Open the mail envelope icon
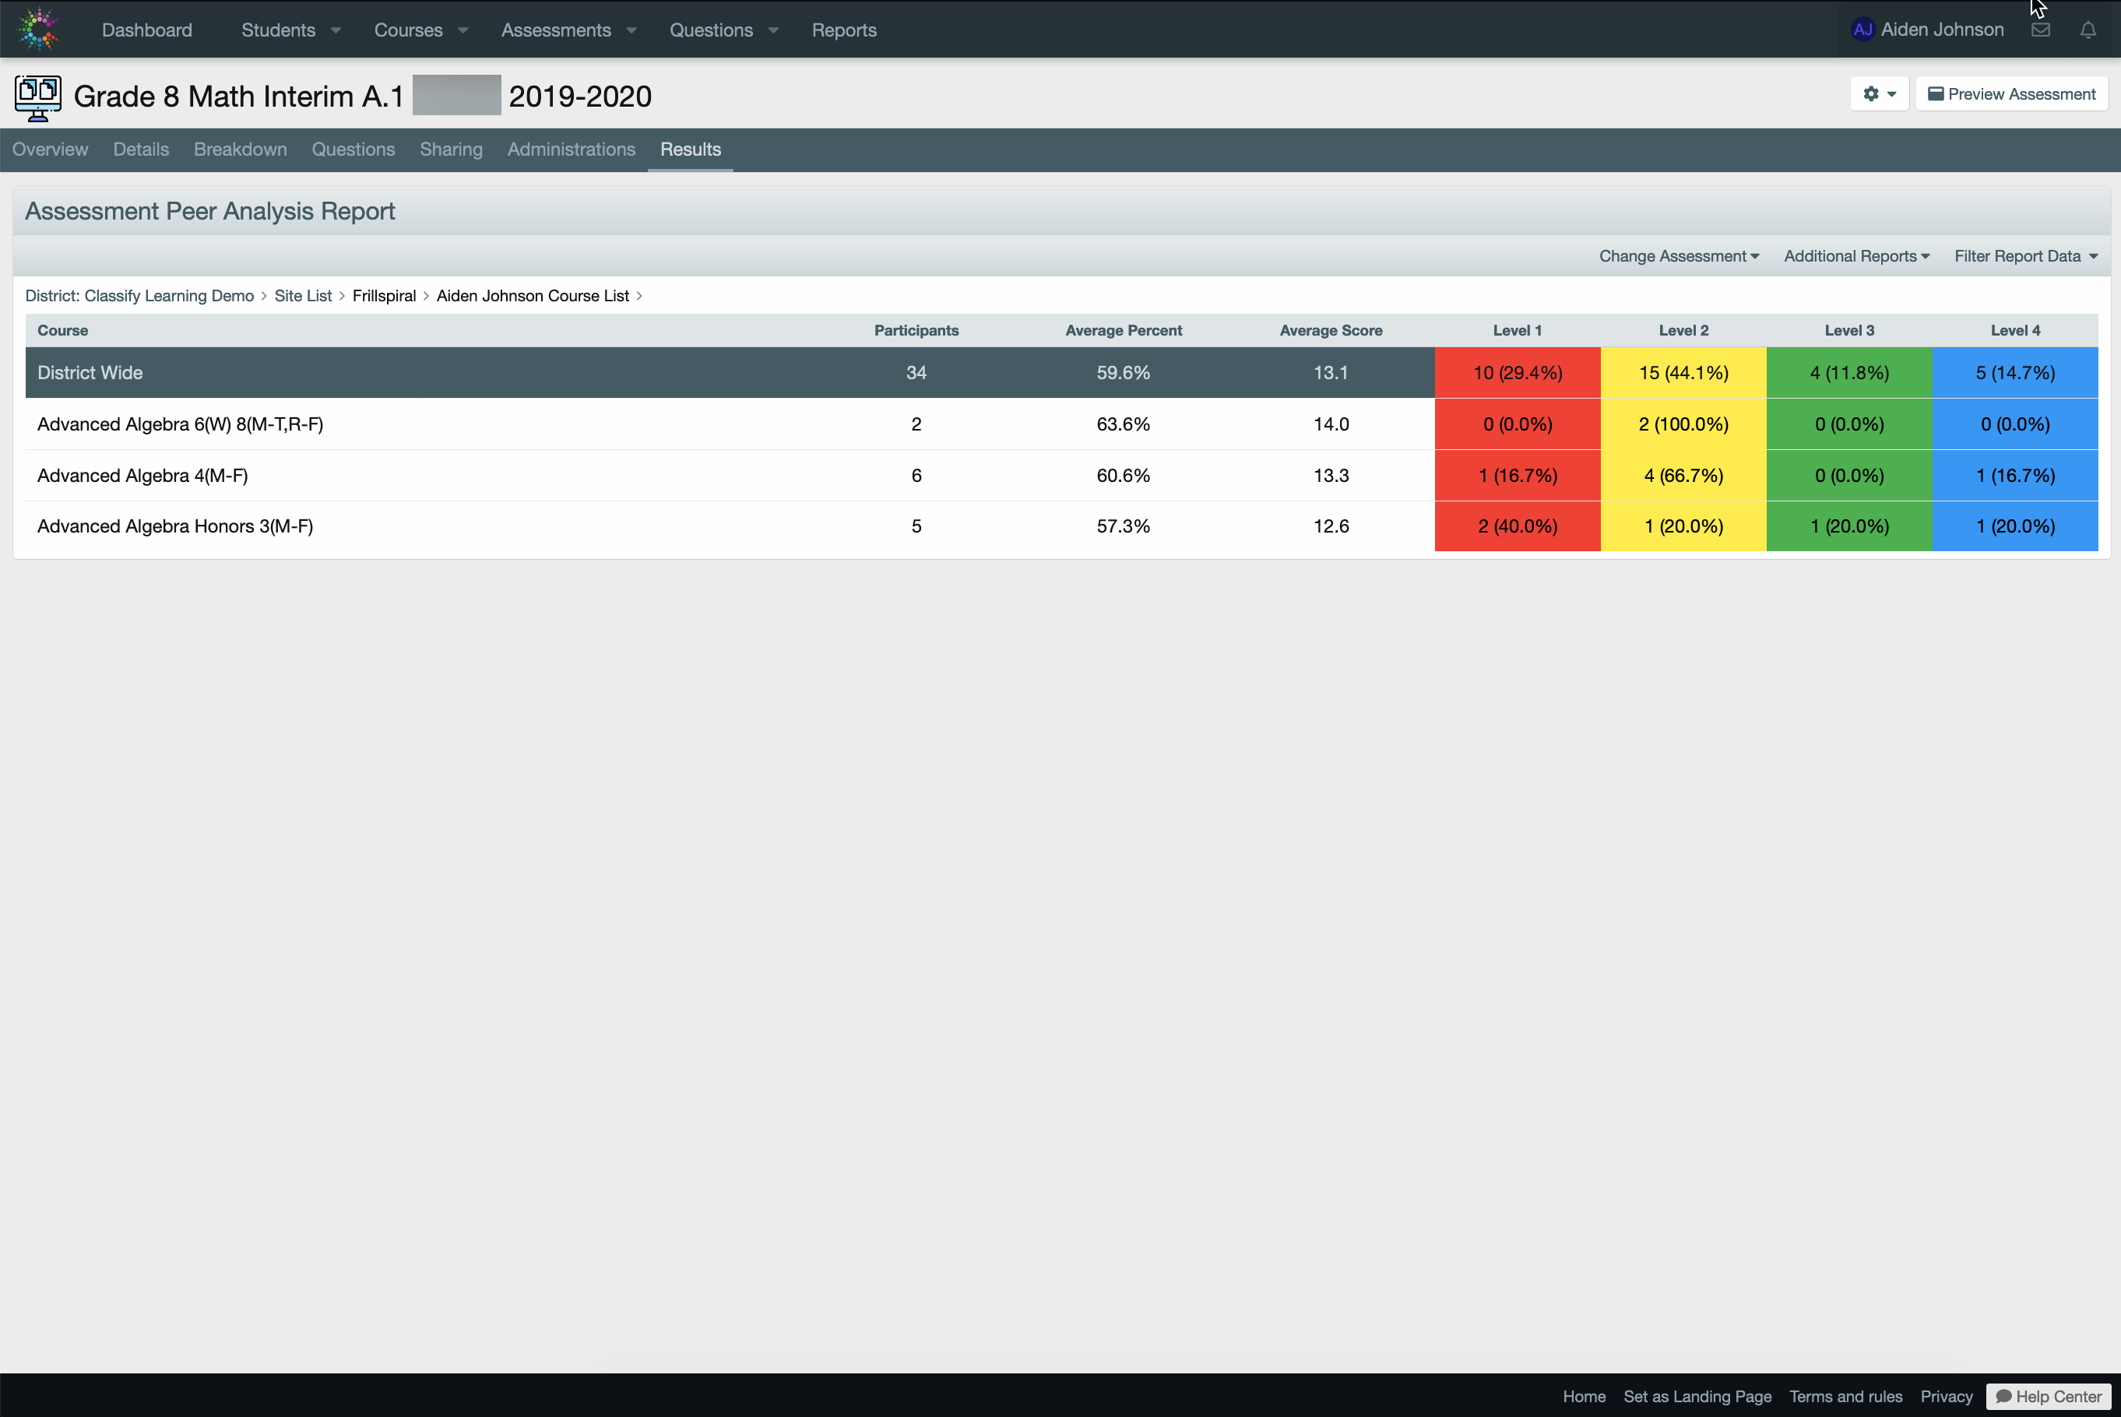Screen dimensions: 2121x1417 pos(2041,30)
